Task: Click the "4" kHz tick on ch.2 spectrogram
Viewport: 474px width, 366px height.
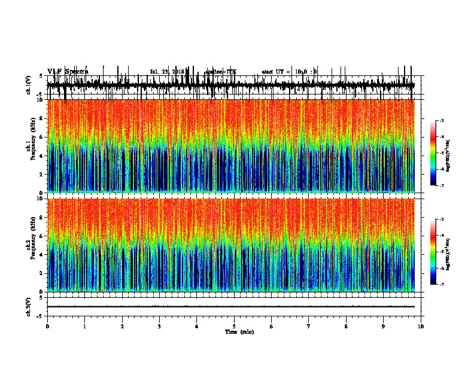Action: (x=41, y=255)
